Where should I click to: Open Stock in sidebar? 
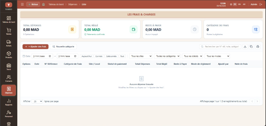point(9,67)
